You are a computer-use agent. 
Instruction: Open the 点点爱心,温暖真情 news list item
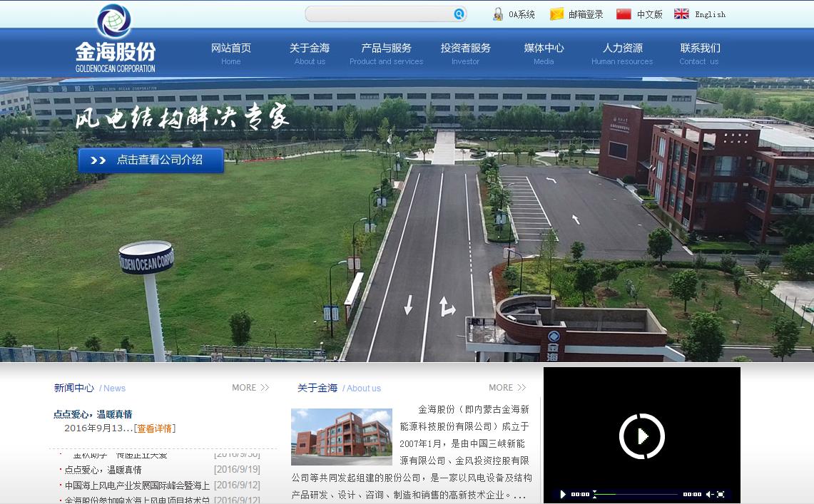[x=103, y=470]
